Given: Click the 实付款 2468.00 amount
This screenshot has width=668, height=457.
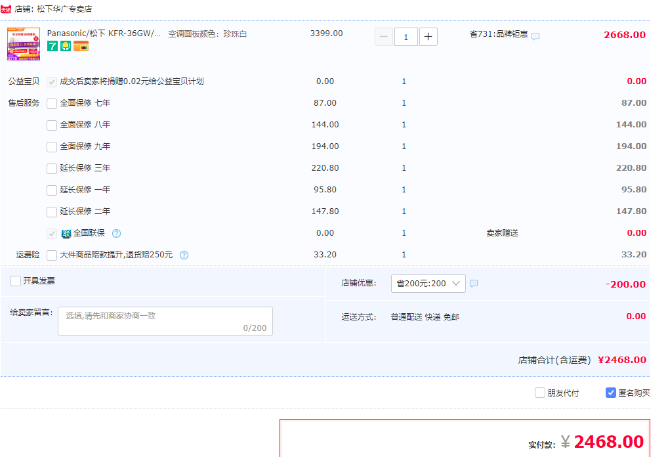Looking at the screenshot, I should 608,442.
